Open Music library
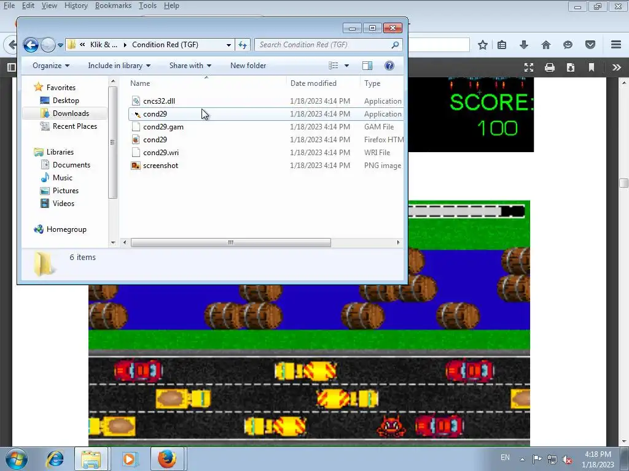The height and width of the screenshot is (471, 629). pyautogui.click(x=62, y=177)
